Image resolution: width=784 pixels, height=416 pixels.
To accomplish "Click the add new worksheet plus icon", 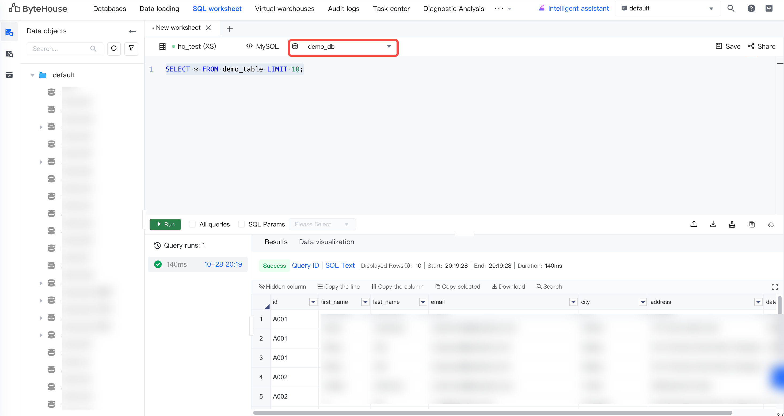I will (x=230, y=29).
